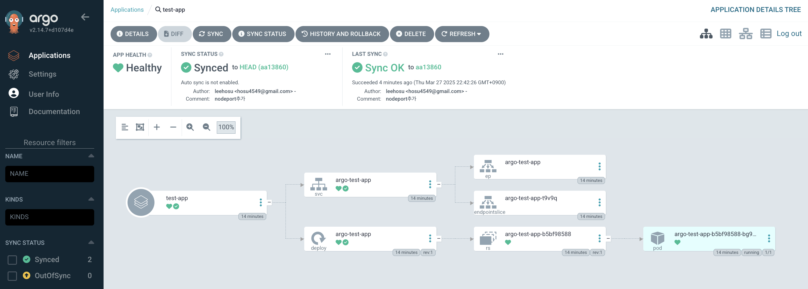Open endpointslice t9v9q kebab menu
The height and width of the screenshot is (289, 808).
(x=599, y=202)
